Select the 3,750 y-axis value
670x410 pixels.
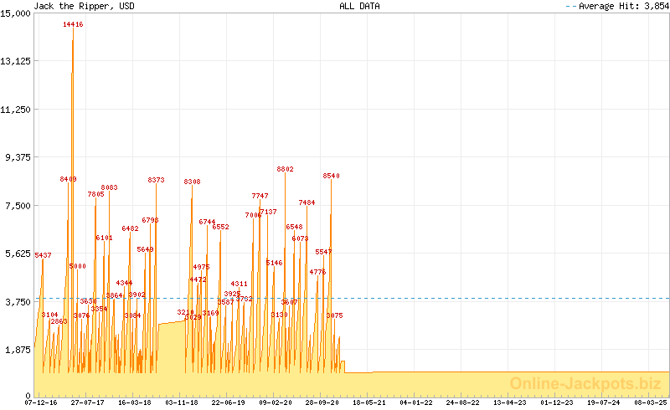tap(19, 301)
